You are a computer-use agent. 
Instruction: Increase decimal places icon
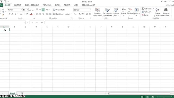point(87,14)
